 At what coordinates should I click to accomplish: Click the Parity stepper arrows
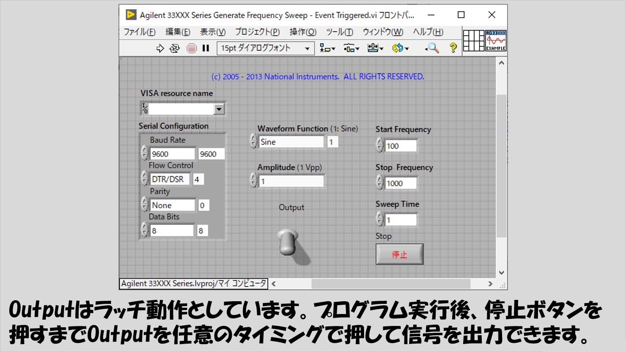point(144,205)
